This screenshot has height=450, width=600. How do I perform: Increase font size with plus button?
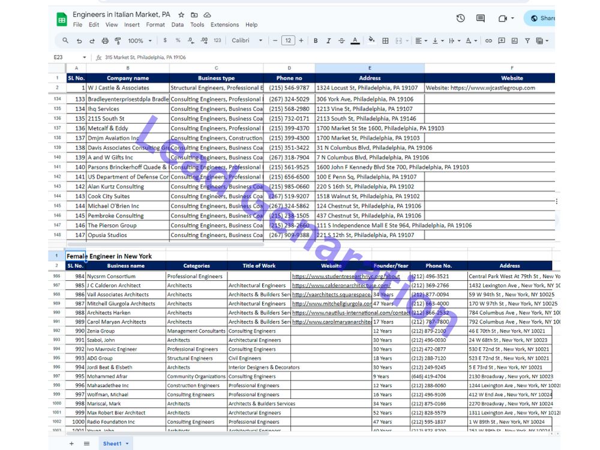pos(301,41)
